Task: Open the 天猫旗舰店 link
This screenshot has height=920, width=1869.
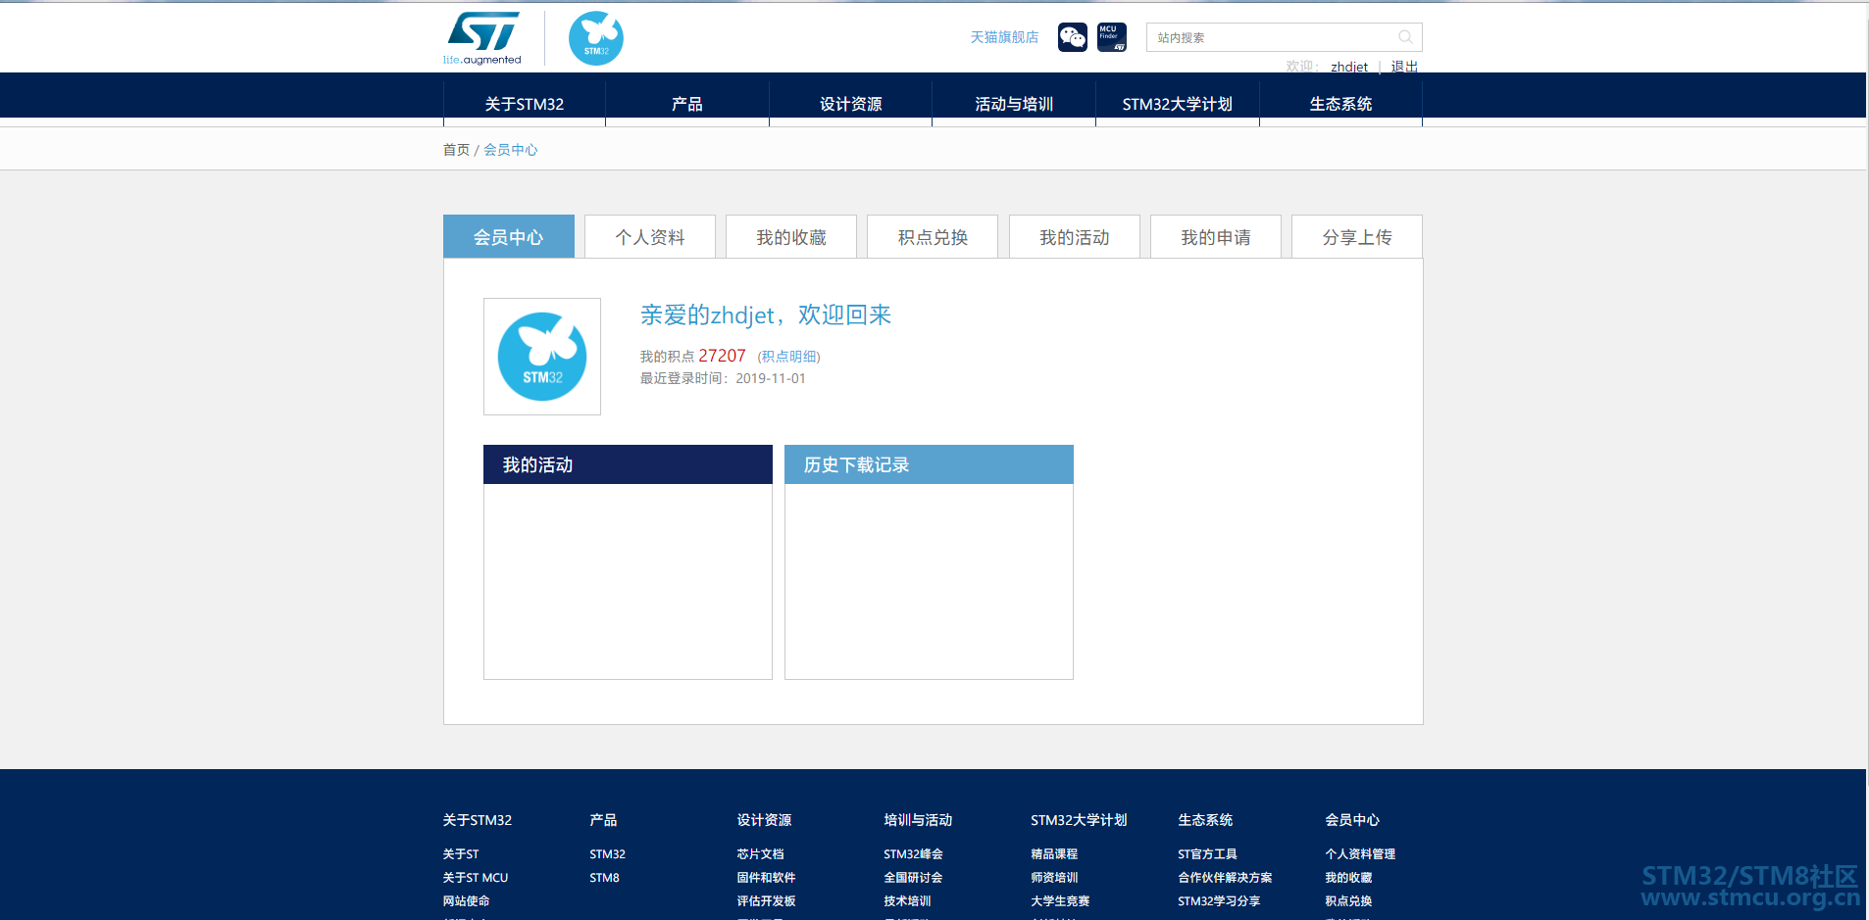Action: coord(1004,37)
